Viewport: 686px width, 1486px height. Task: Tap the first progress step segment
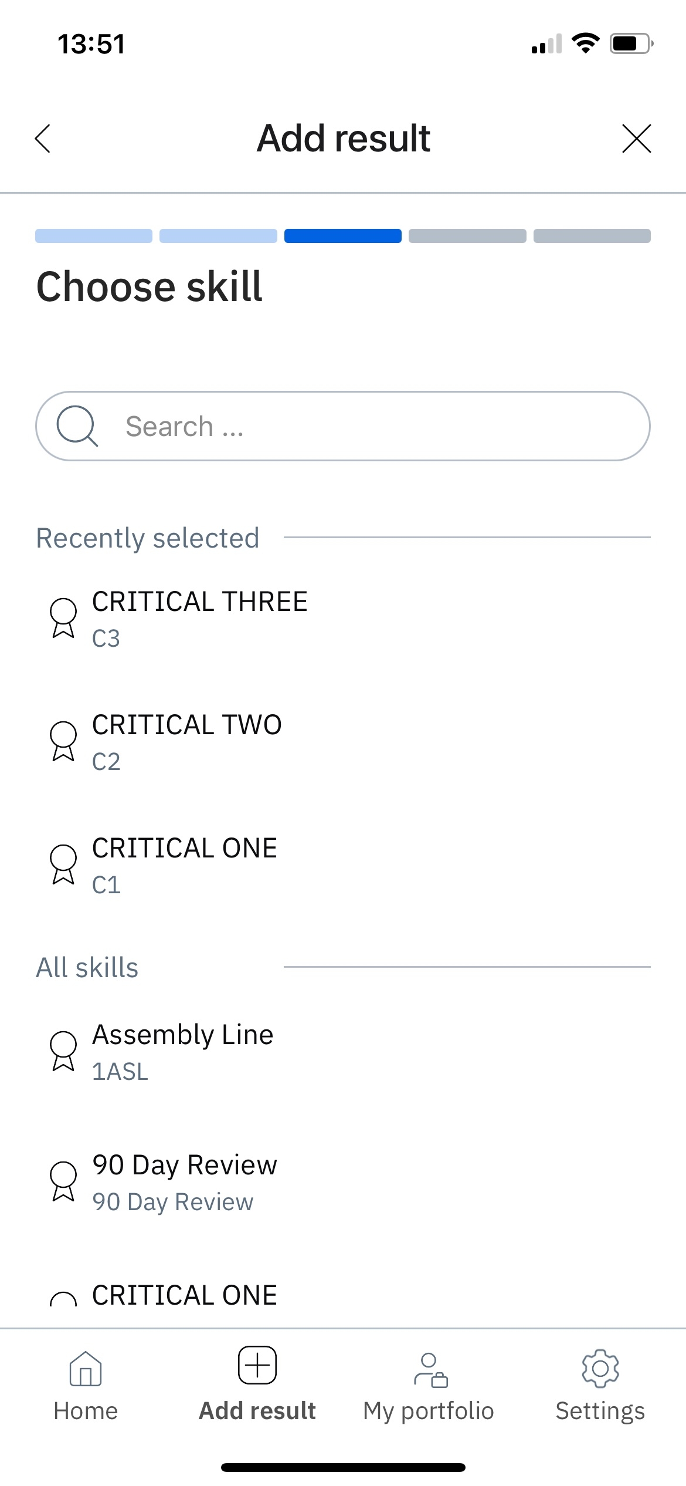pyautogui.click(x=94, y=236)
